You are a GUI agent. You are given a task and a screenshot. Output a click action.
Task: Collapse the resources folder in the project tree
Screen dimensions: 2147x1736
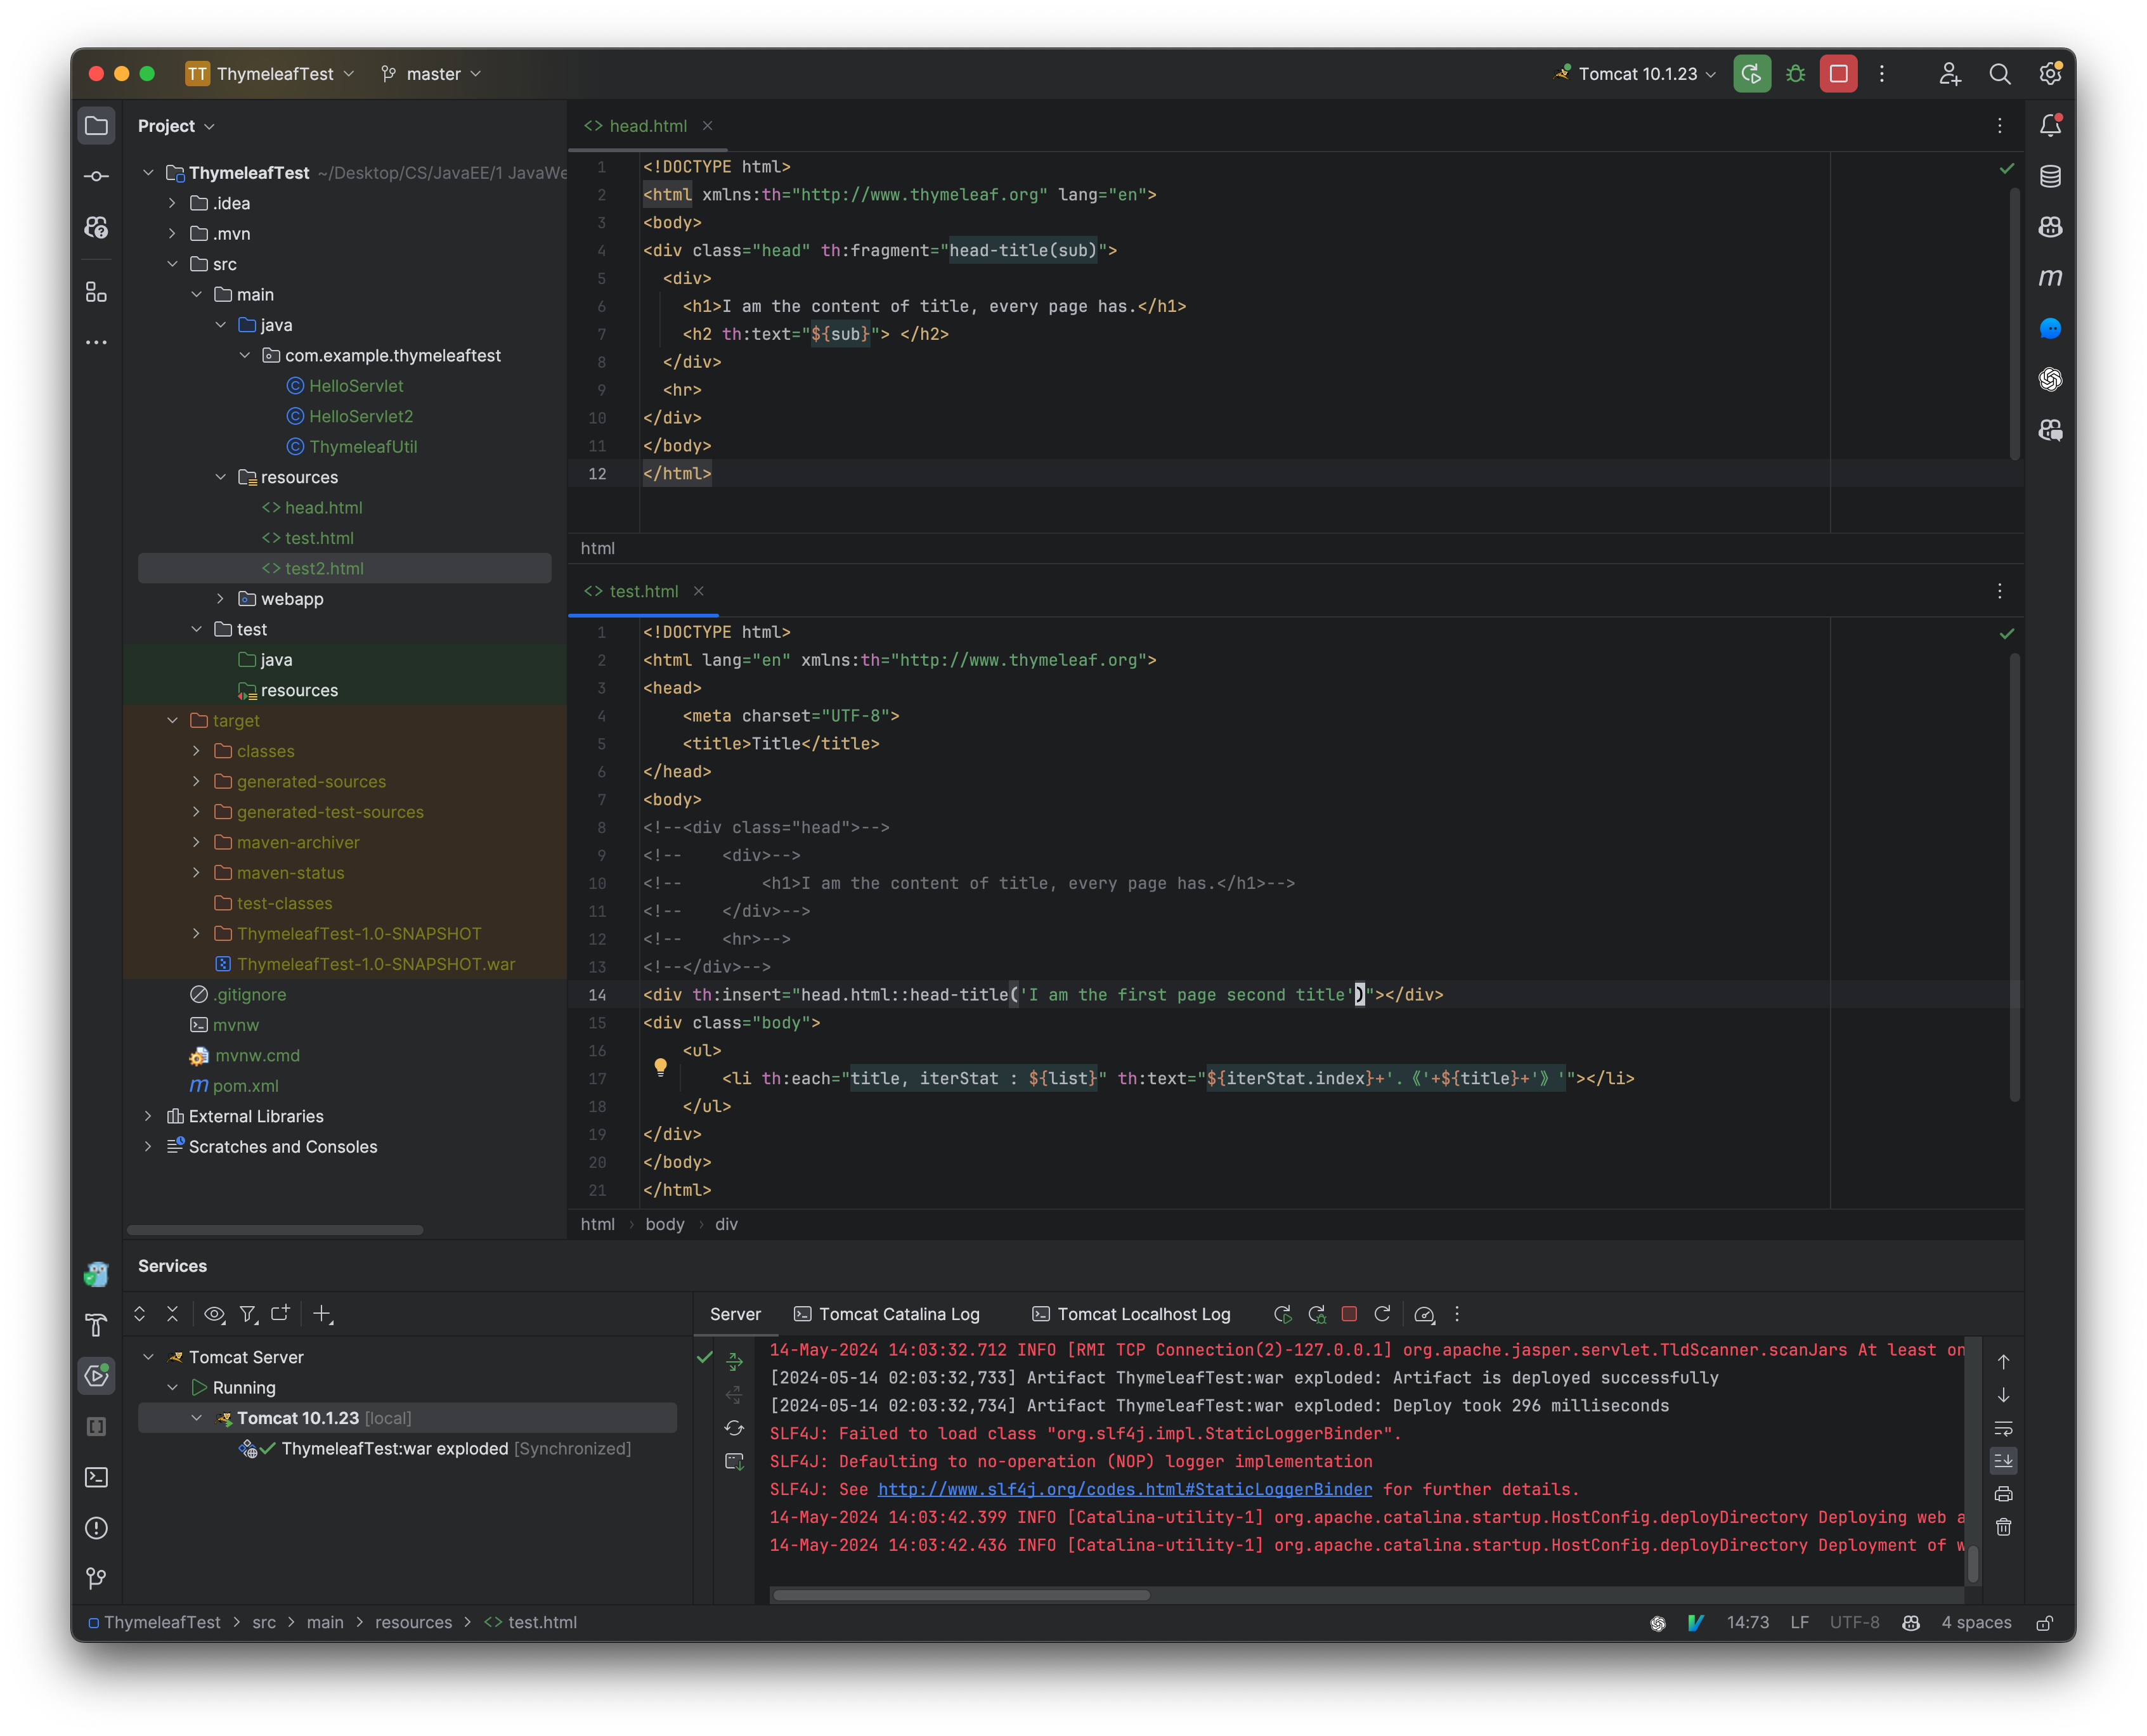click(222, 477)
